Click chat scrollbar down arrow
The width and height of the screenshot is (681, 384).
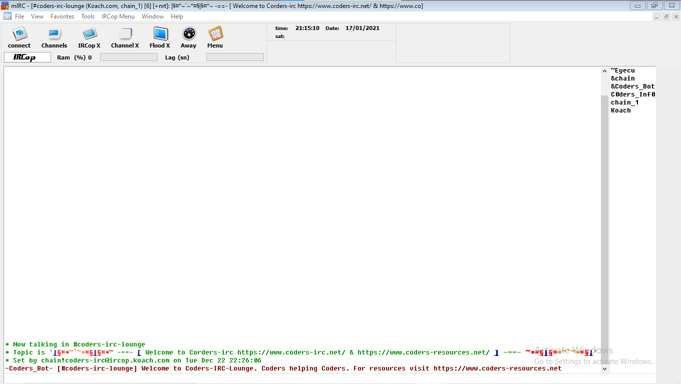(x=604, y=368)
